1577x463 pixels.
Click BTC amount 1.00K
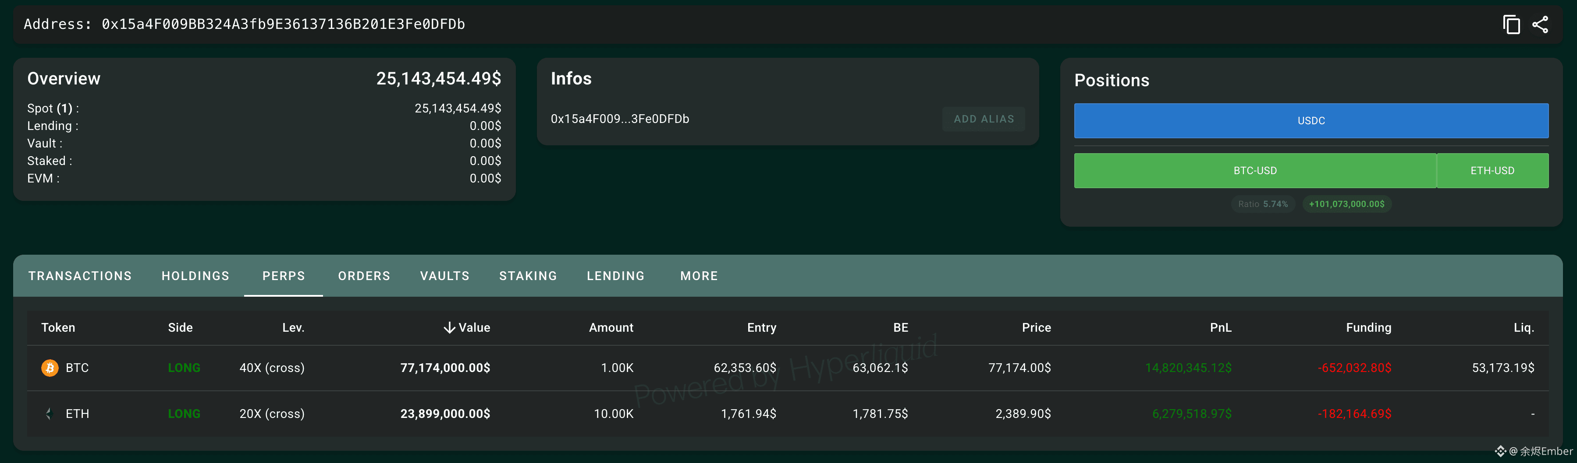[617, 368]
